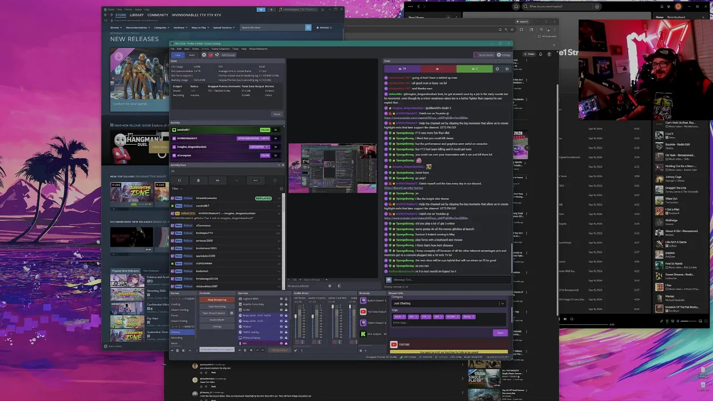The width and height of the screenshot is (713, 401).
Task: Switch to the Live tab in OBS
Action: coord(178,55)
